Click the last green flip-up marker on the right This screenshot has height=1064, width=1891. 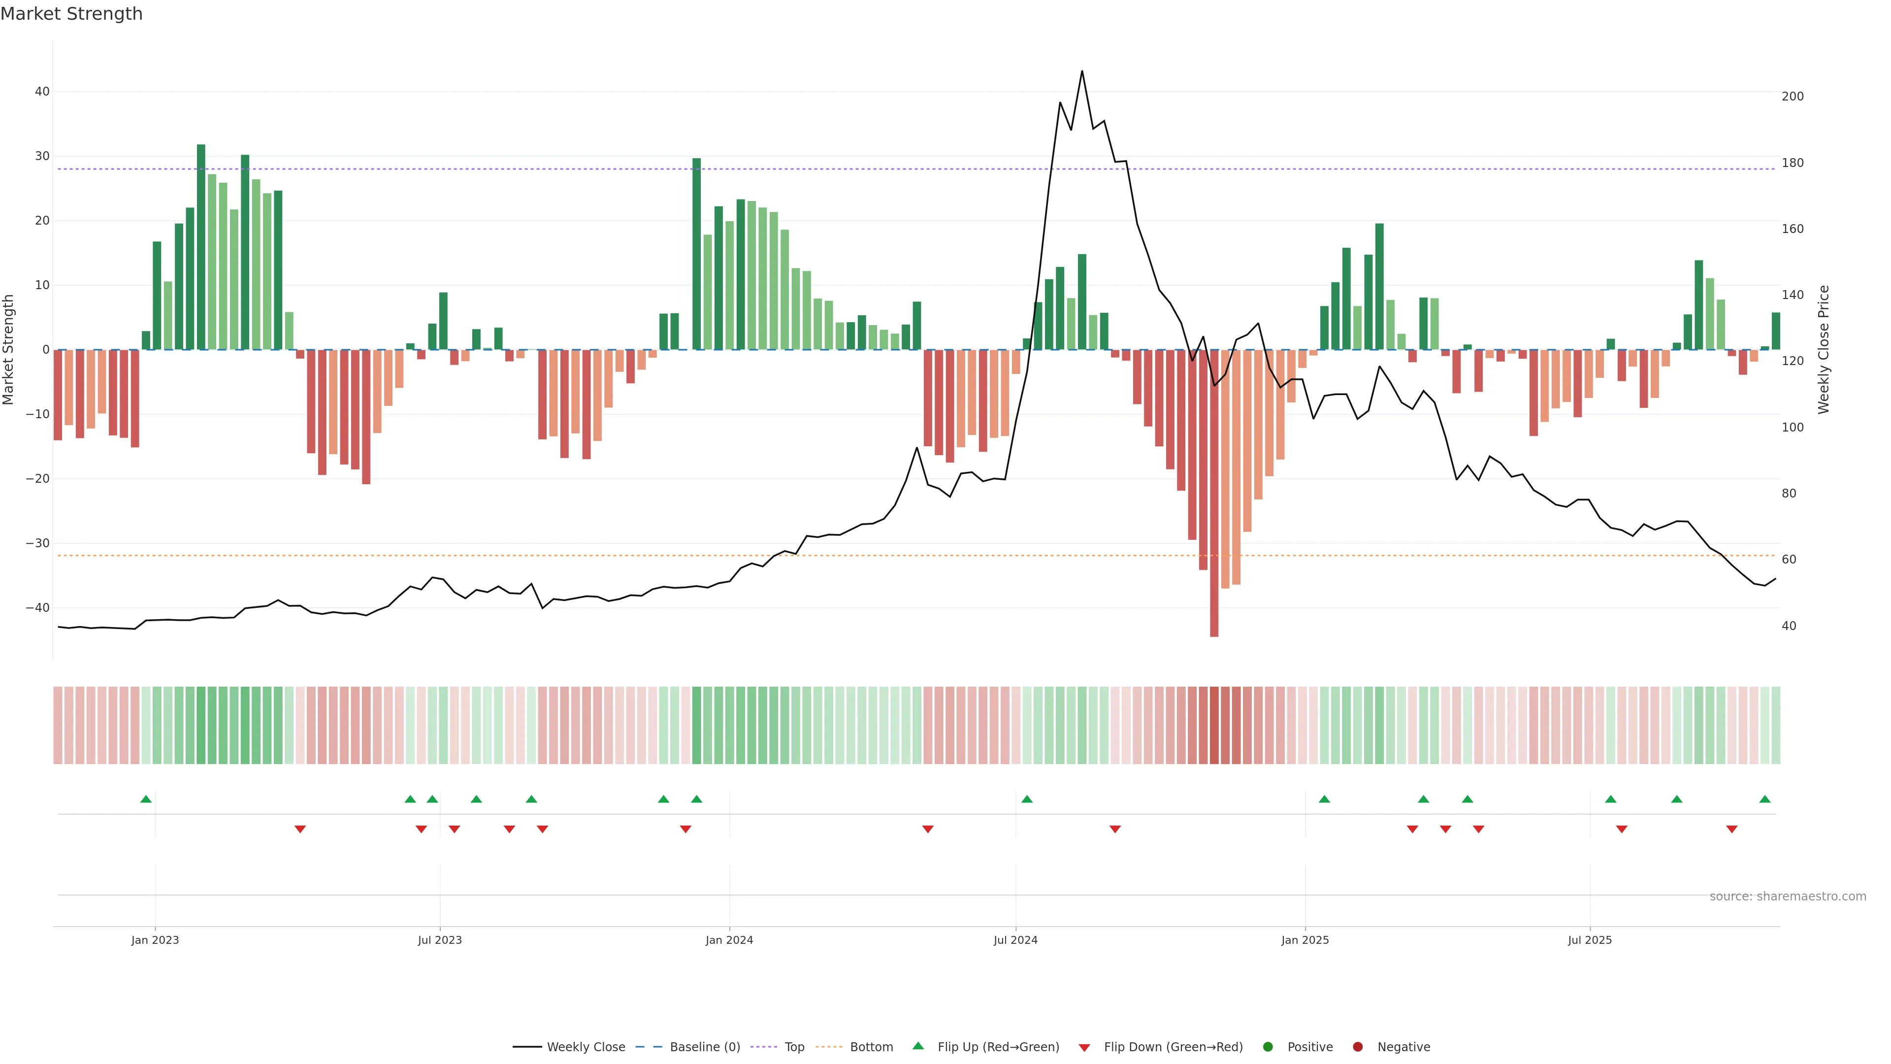click(x=1765, y=799)
